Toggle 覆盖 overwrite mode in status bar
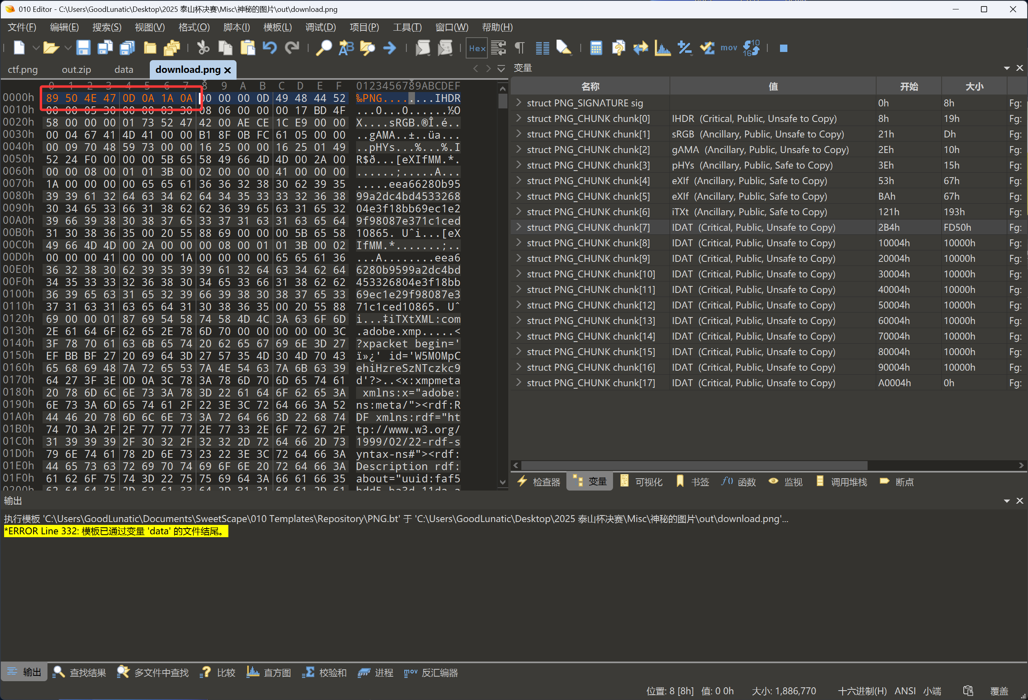Viewport: 1028px width, 700px height. [x=999, y=691]
